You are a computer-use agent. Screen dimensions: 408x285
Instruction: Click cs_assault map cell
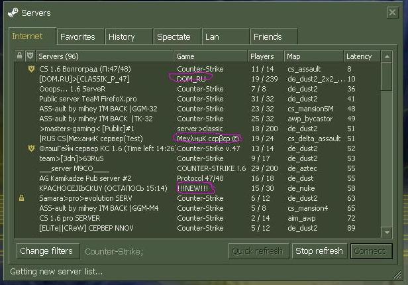tap(304, 69)
